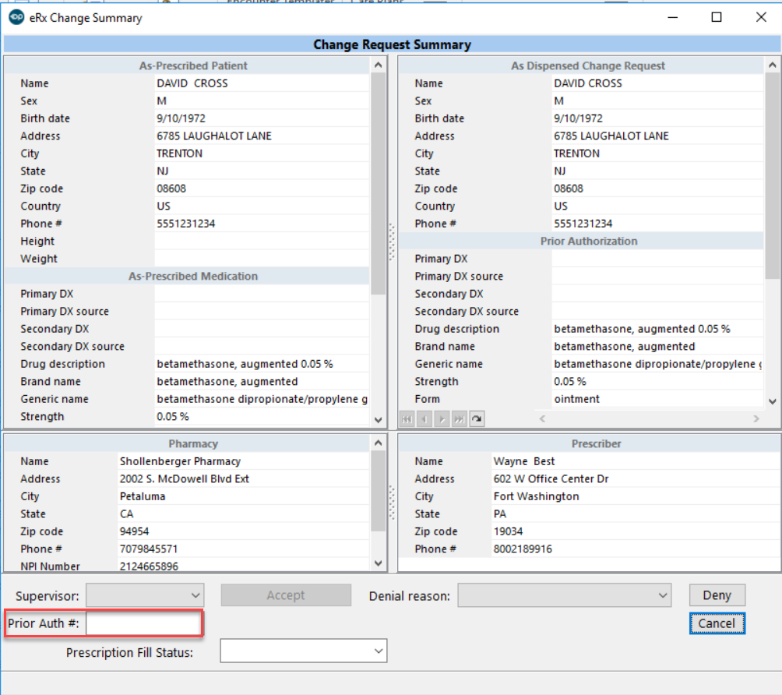Screen dimensions: 782x695
Task: Open the Denial reason dropdown
Action: [565, 595]
